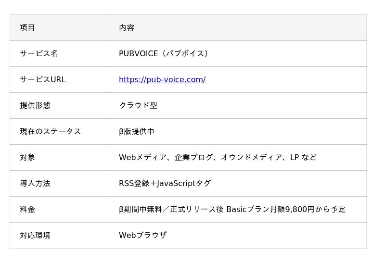Open the https://pub-voice.com/ link
385x263 pixels.
[162, 80]
